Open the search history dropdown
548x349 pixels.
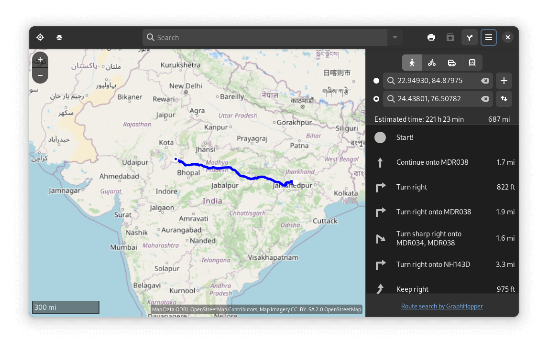tap(395, 37)
